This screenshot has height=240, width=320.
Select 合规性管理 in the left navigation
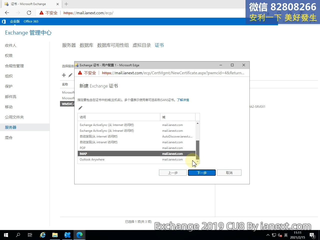[x=14, y=66]
